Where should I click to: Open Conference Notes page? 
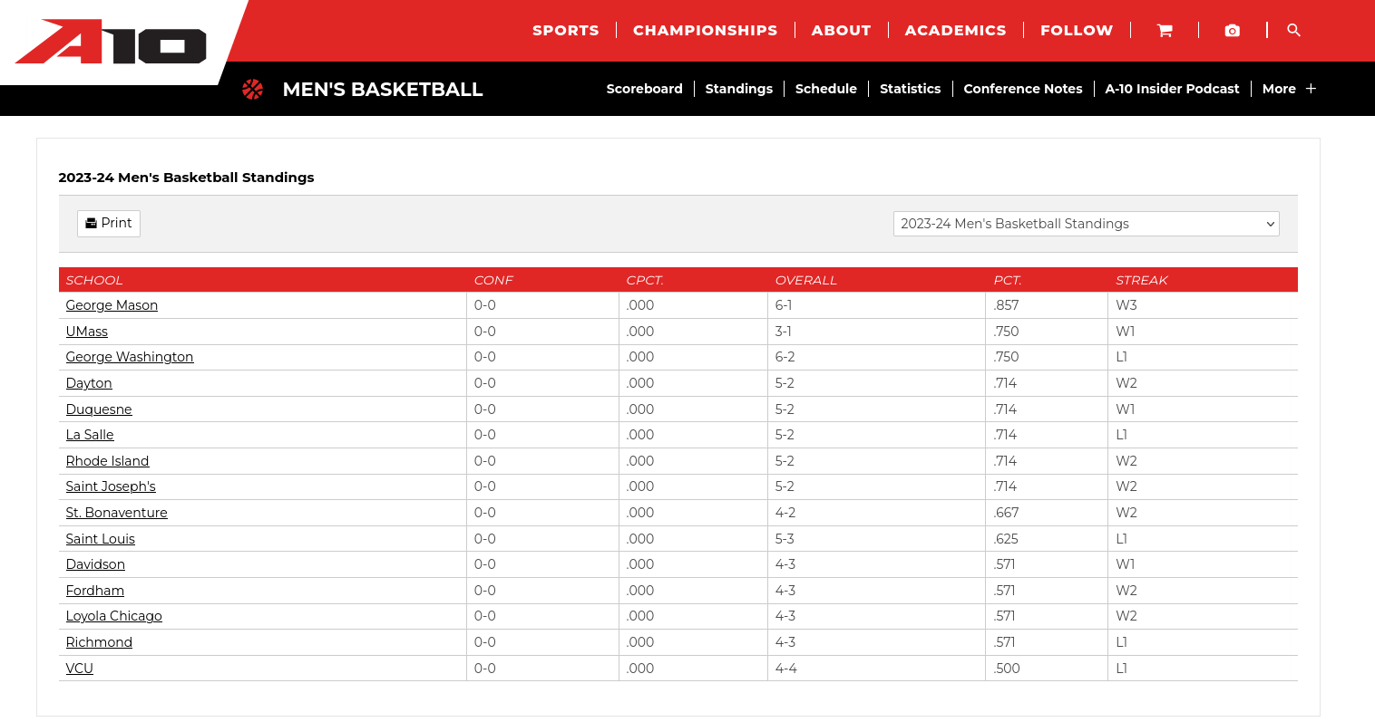(x=1023, y=89)
